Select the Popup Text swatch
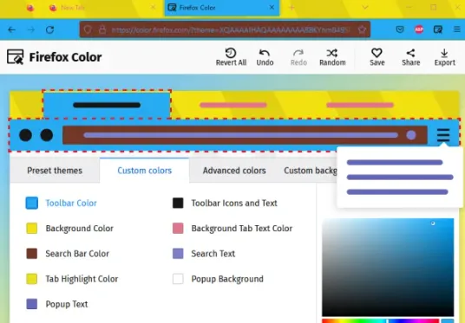 pos(32,304)
